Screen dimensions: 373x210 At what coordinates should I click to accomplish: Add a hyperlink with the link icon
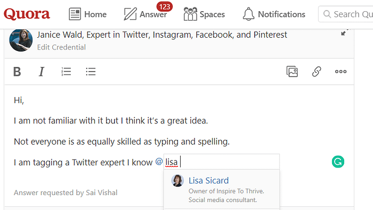(317, 71)
